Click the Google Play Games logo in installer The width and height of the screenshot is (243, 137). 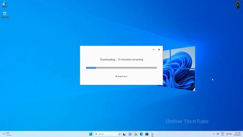point(121,76)
